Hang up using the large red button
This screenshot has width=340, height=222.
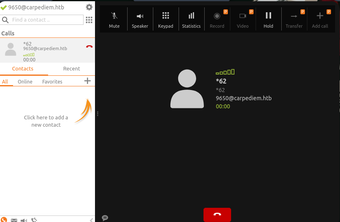pyautogui.click(x=217, y=215)
